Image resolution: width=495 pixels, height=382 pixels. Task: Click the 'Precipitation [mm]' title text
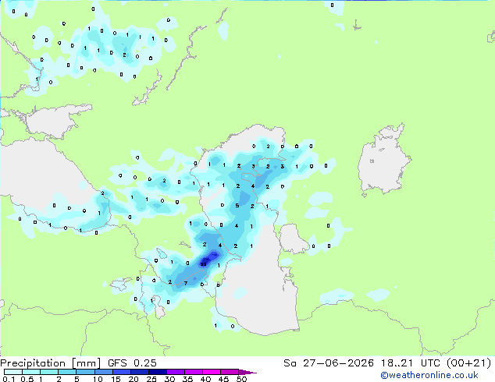click(x=51, y=363)
